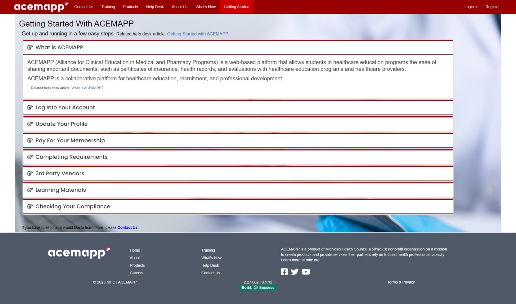Open Terms & Privacy in the footer
This screenshot has width=516, height=304.
[x=401, y=282]
